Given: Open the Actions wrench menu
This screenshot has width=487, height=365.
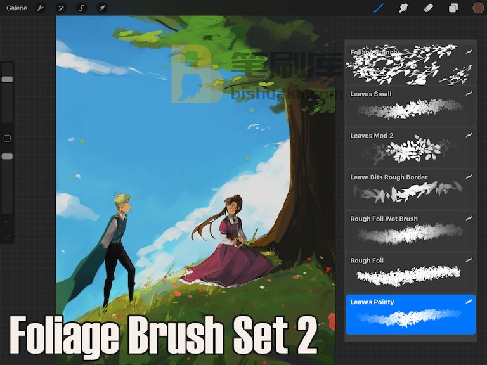Looking at the screenshot, I should pyautogui.click(x=41, y=8).
